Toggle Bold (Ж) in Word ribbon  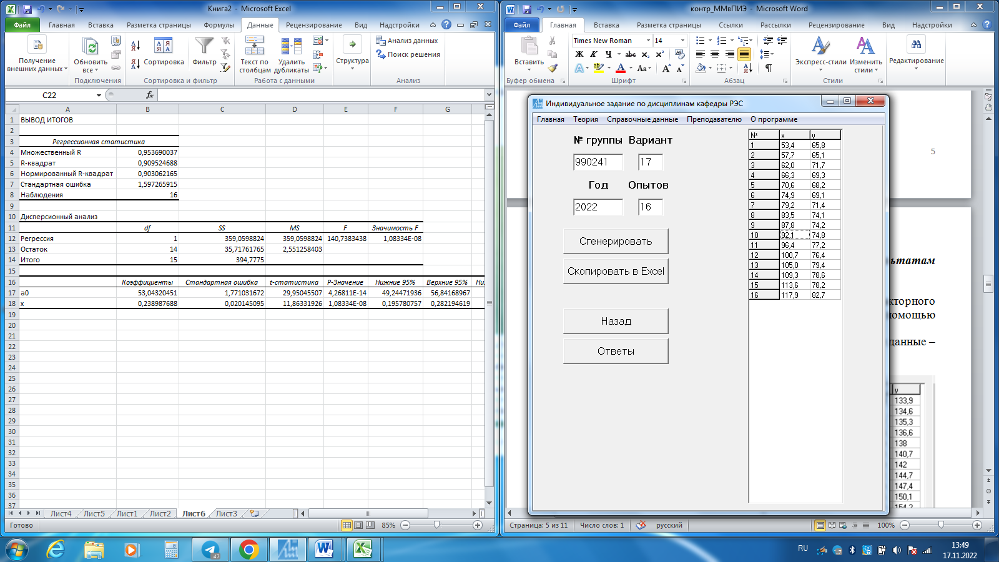(x=579, y=54)
